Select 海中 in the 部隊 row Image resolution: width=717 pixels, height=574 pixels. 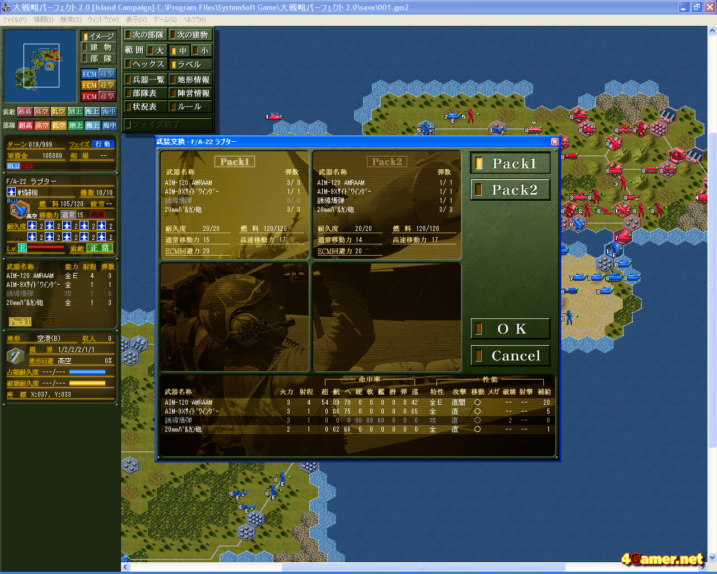[x=109, y=126]
